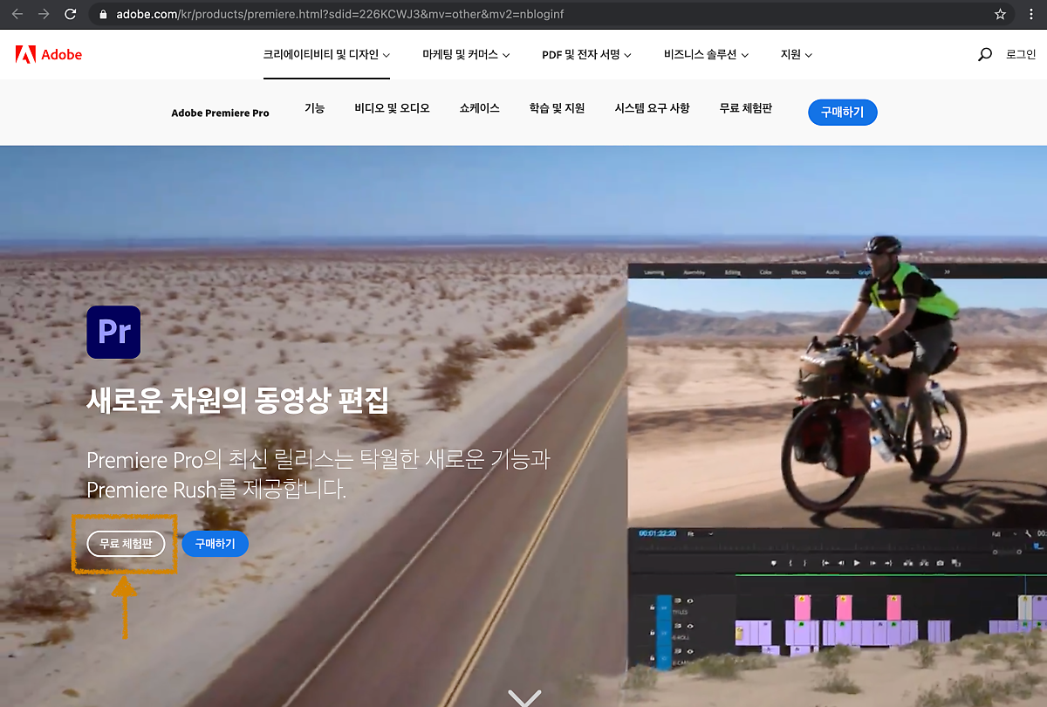This screenshot has height=707, width=1047.
Task: Click the 로그인 sign-in link
Action: pos(1021,54)
